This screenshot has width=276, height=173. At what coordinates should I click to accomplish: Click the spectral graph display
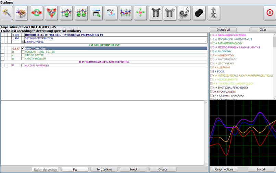(242, 133)
